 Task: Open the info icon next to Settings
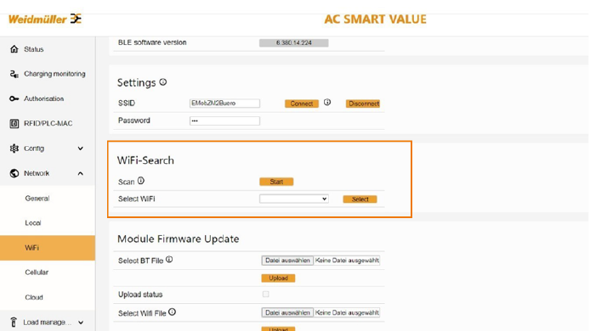click(163, 82)
